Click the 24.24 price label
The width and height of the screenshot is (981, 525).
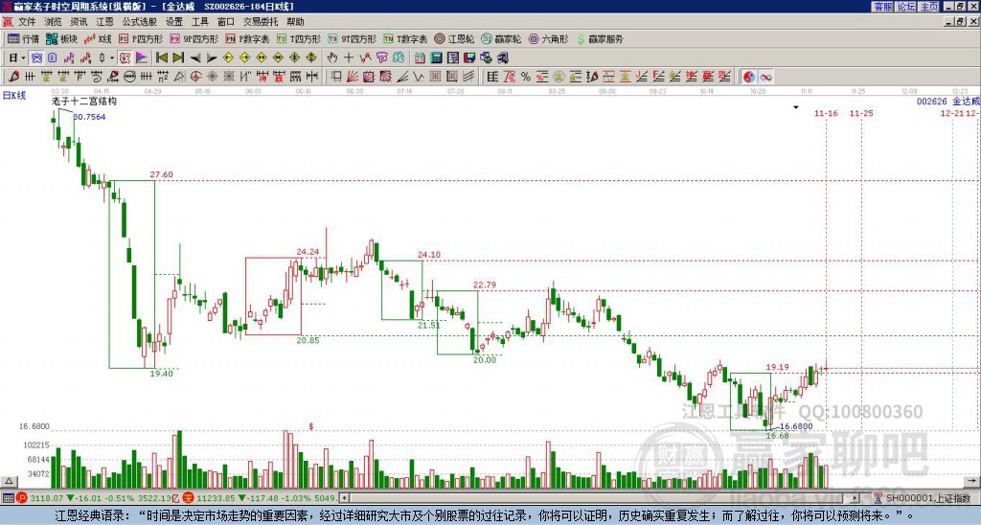tap(308, 252)
